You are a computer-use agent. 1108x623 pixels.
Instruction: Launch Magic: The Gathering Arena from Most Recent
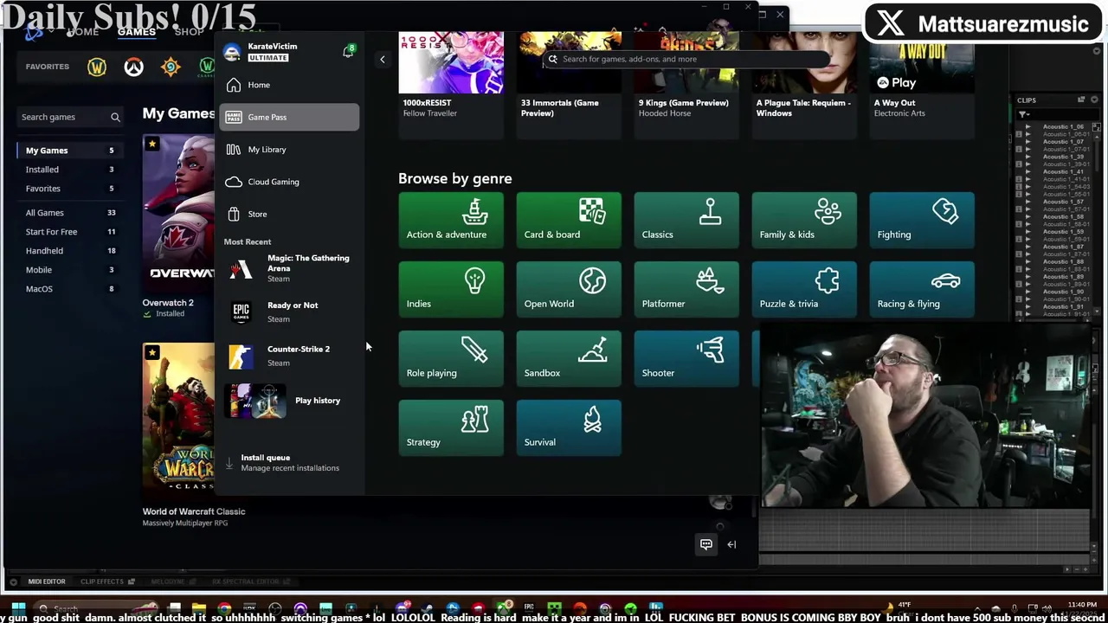[289, 268]
